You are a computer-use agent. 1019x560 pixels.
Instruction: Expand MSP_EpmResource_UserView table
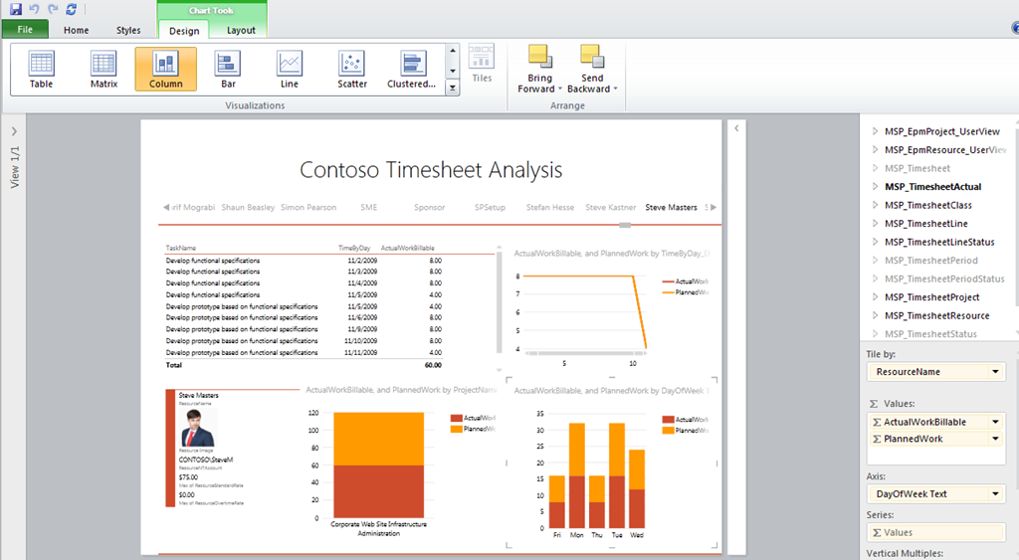pos(875,149)
